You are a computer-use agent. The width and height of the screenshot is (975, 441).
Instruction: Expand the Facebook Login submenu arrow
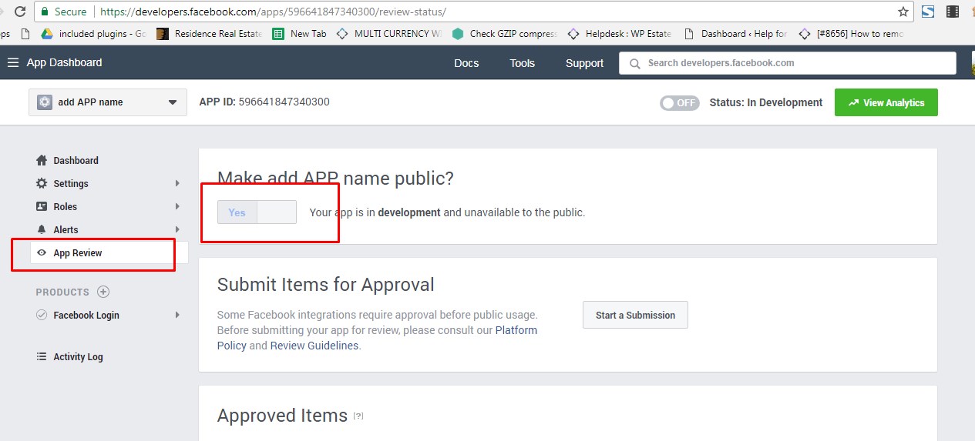tap(177, 315)
